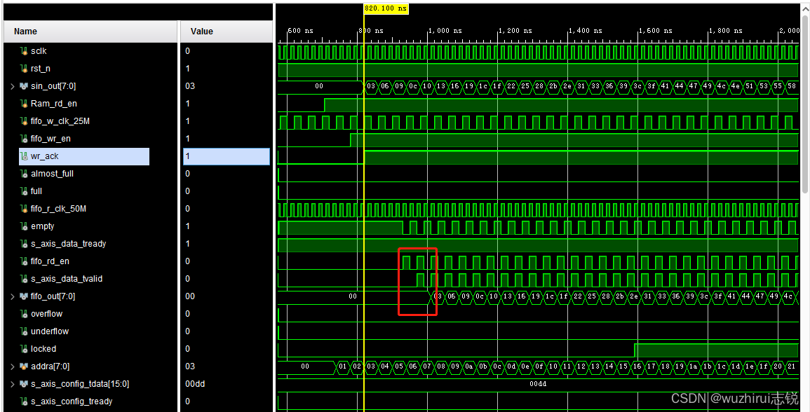The image size is (810, 412).
Task: Select the highlighted wr_ack signal name
Action: (45, 156)
